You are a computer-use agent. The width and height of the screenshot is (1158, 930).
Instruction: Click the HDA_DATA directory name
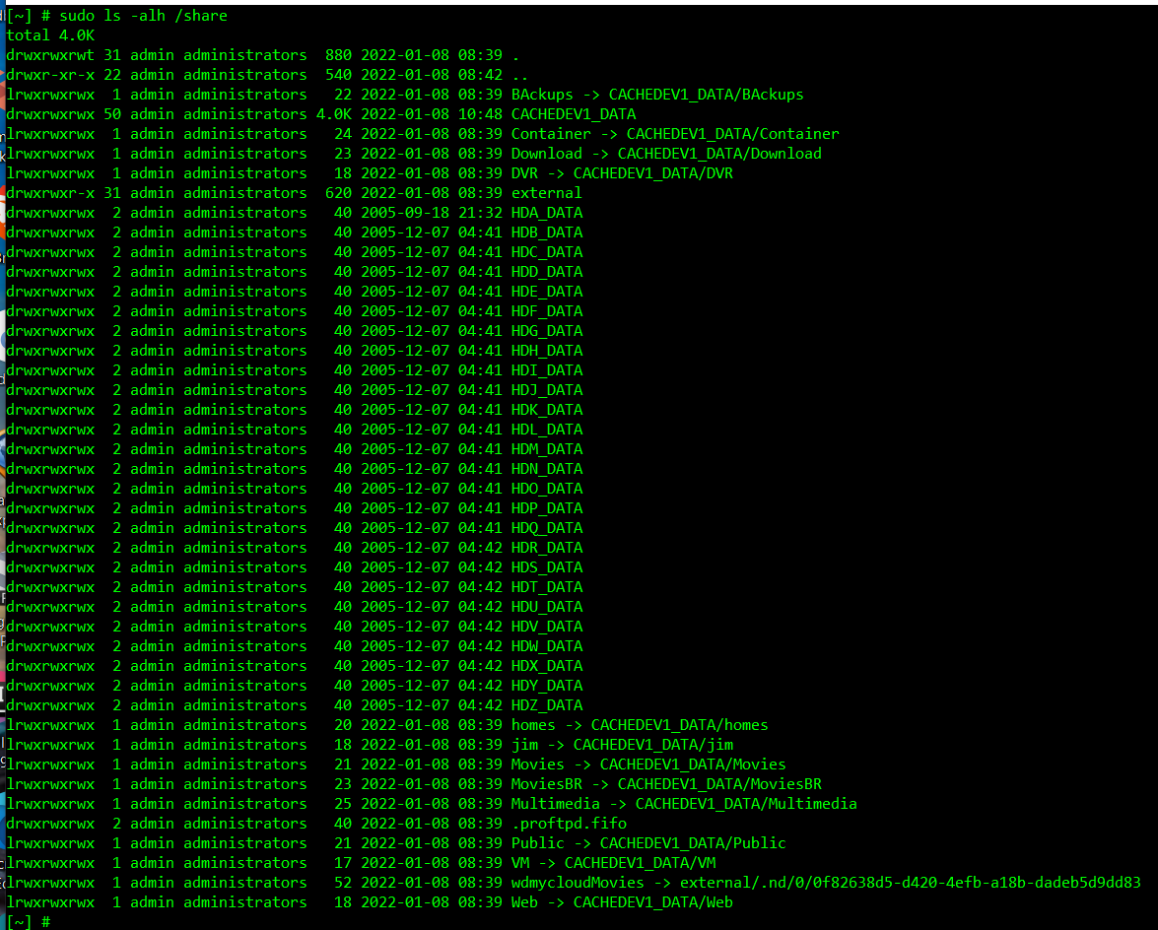(x=546, y=213)
